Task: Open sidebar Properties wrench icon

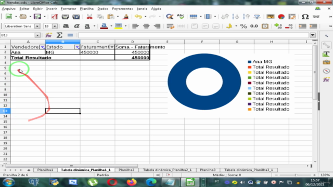Action: point(326,45)
